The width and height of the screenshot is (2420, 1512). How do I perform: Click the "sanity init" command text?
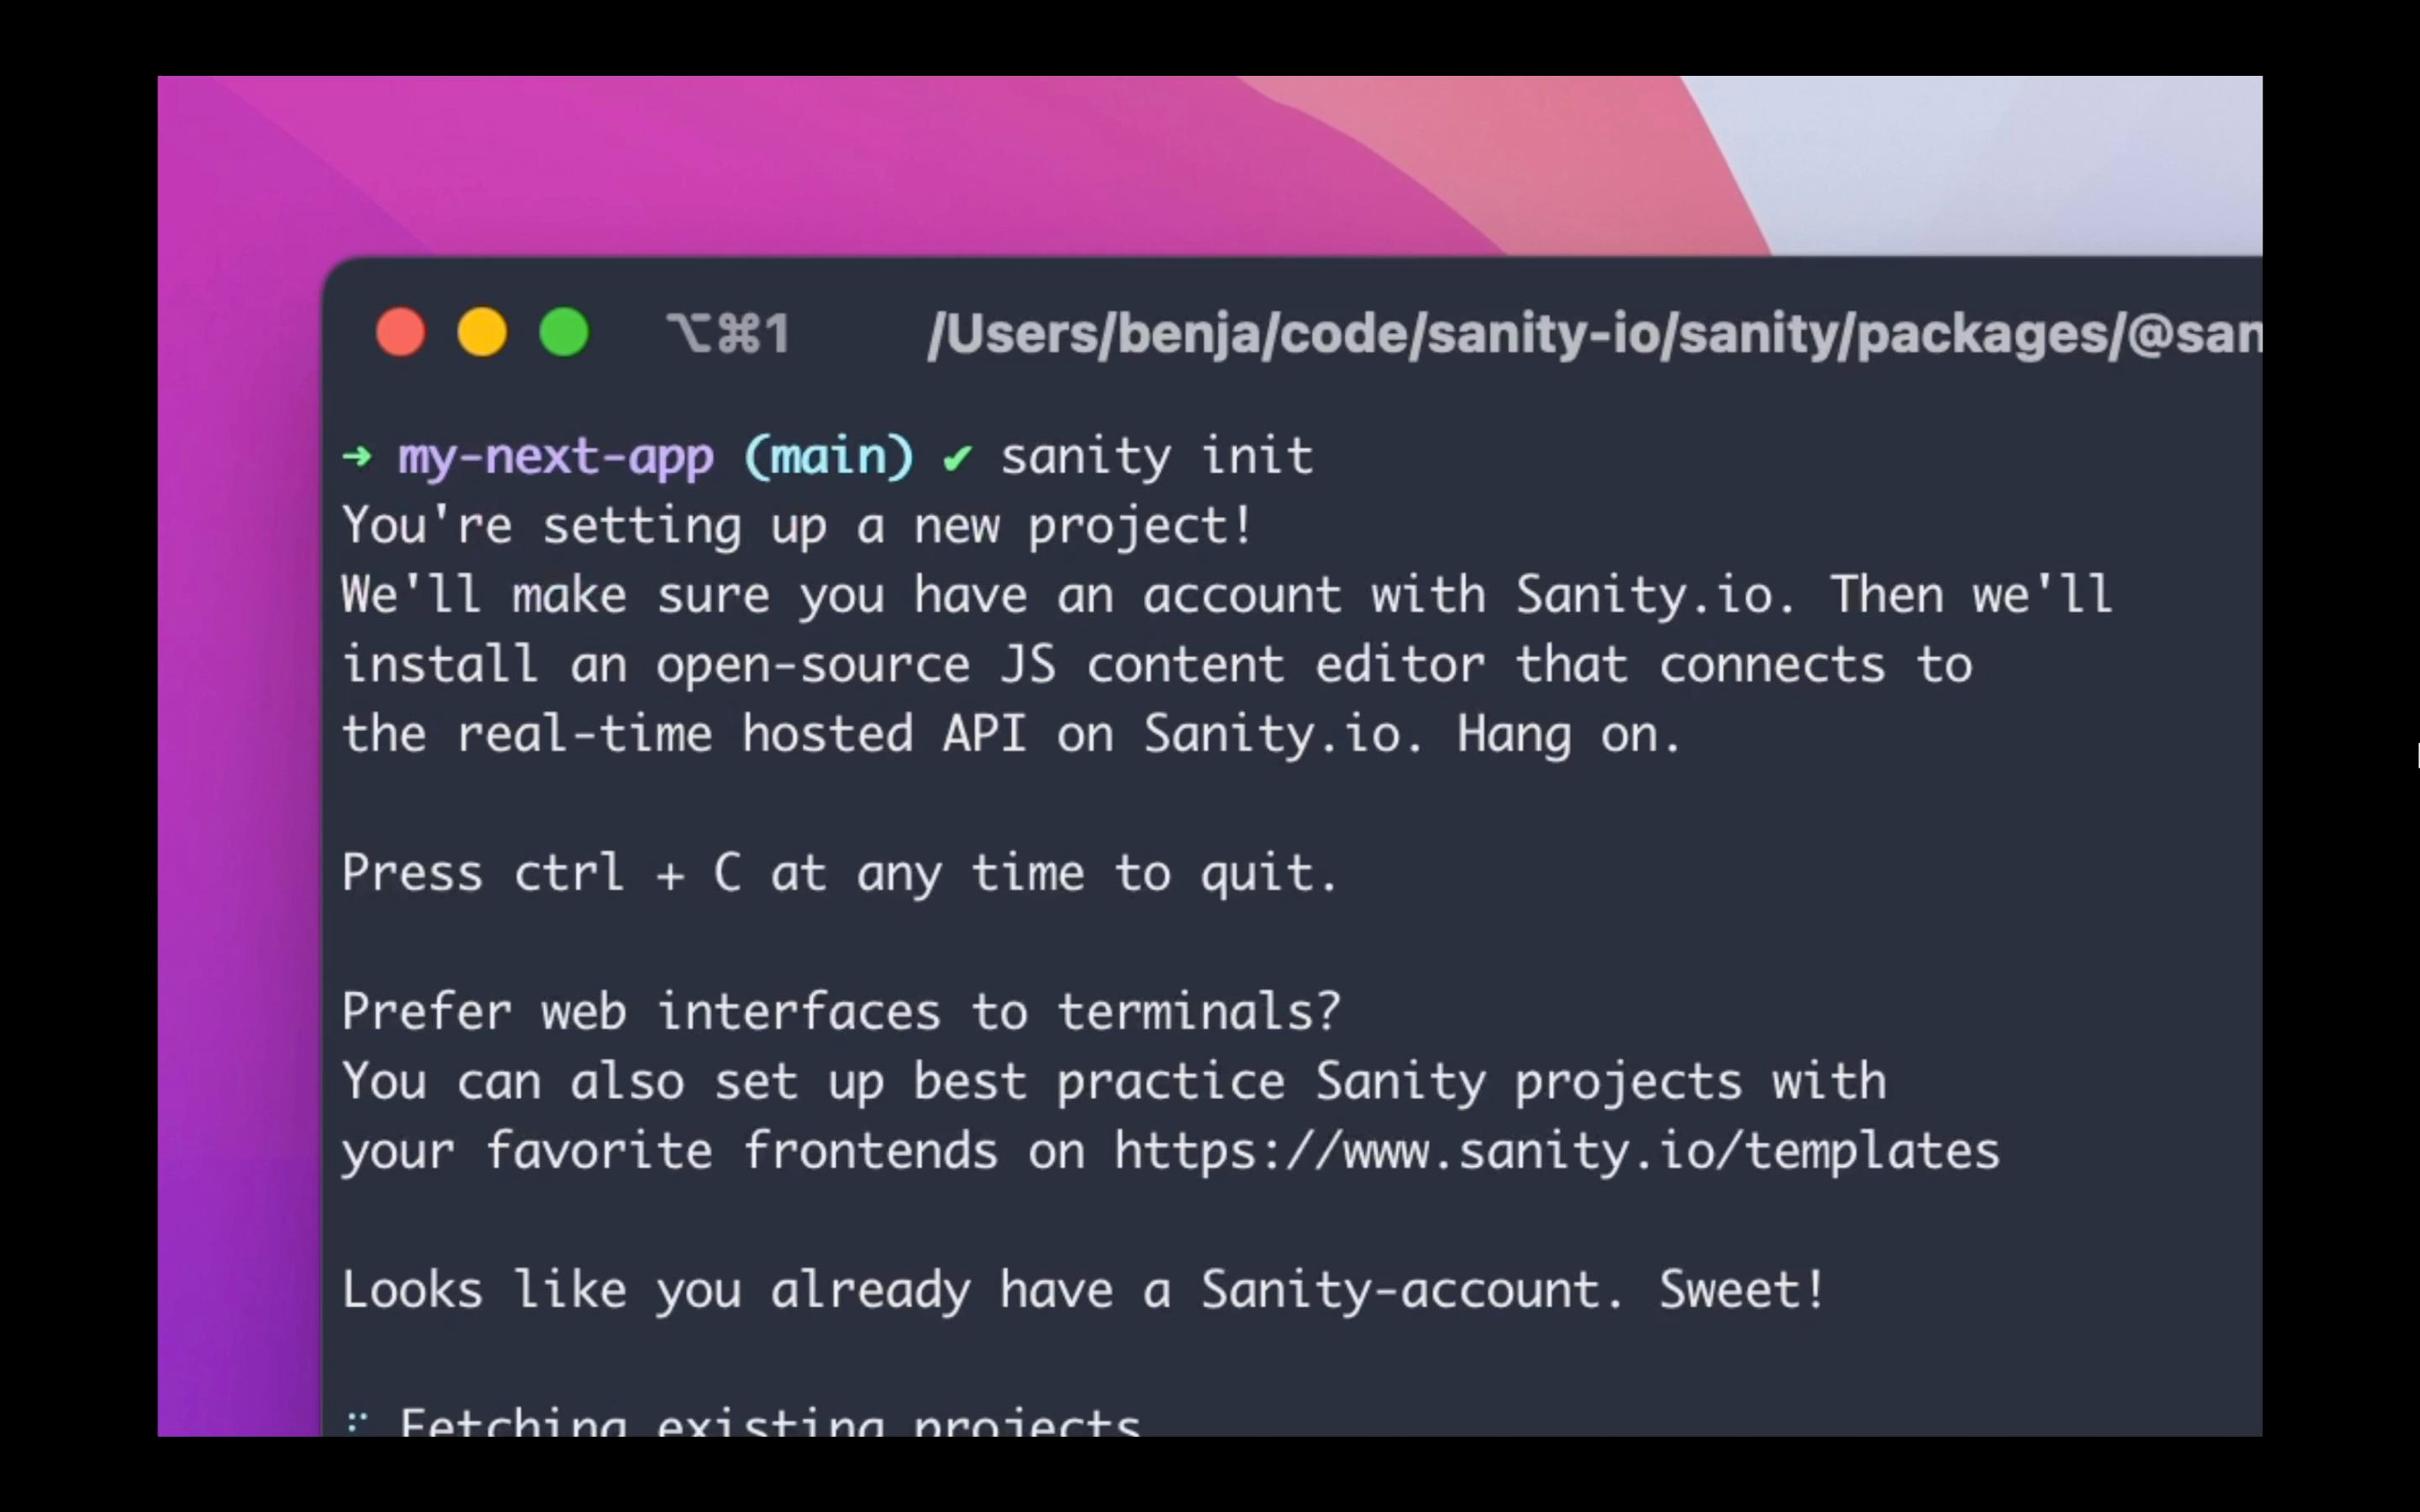pyautogui.click(x=1157, y=457)
